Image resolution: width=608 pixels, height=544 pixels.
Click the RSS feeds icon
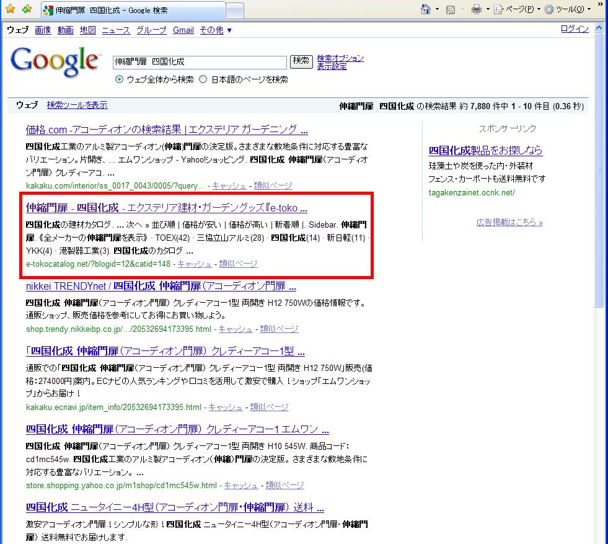(451, 9)
